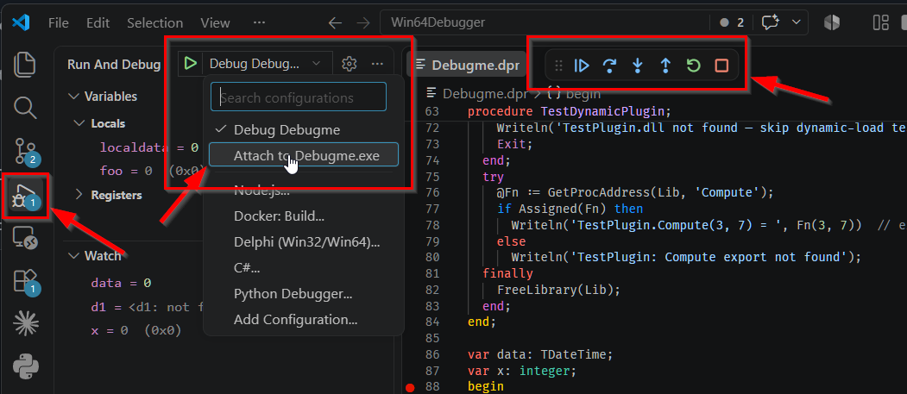The width and height of the screenshot is (907, 394).
Task: Focus the Search configurations input
Action: (x=299, y=97)
